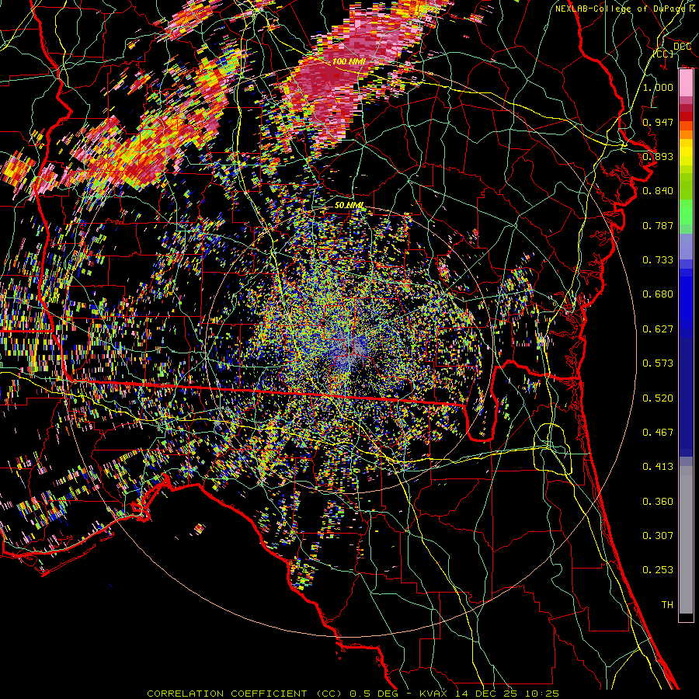Click the 100 NMI range ring label

click(349, 61)
